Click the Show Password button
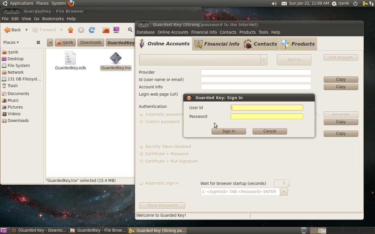The image size is (375, 234). (162, 205)
